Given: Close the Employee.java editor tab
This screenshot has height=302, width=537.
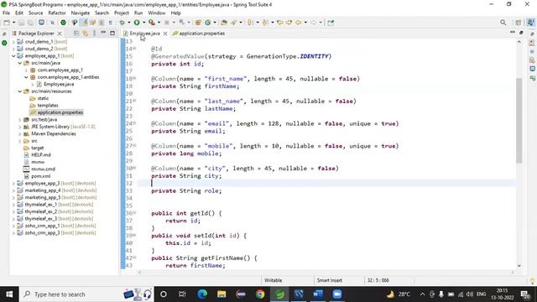Looking at the screenshot, I should (x=165, y=34).
